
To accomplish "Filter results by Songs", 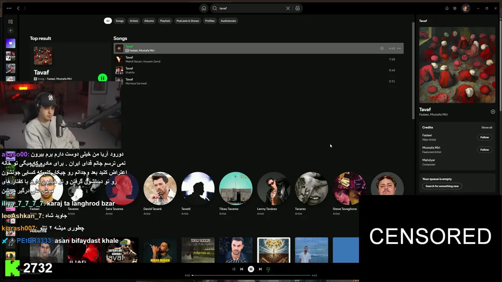I will click(x=120, y=21).
